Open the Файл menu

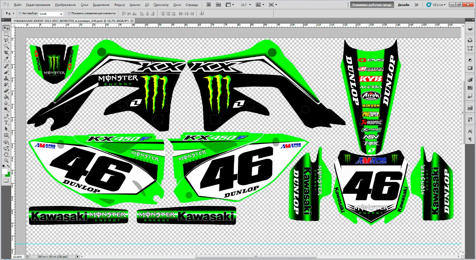(17, 5)
